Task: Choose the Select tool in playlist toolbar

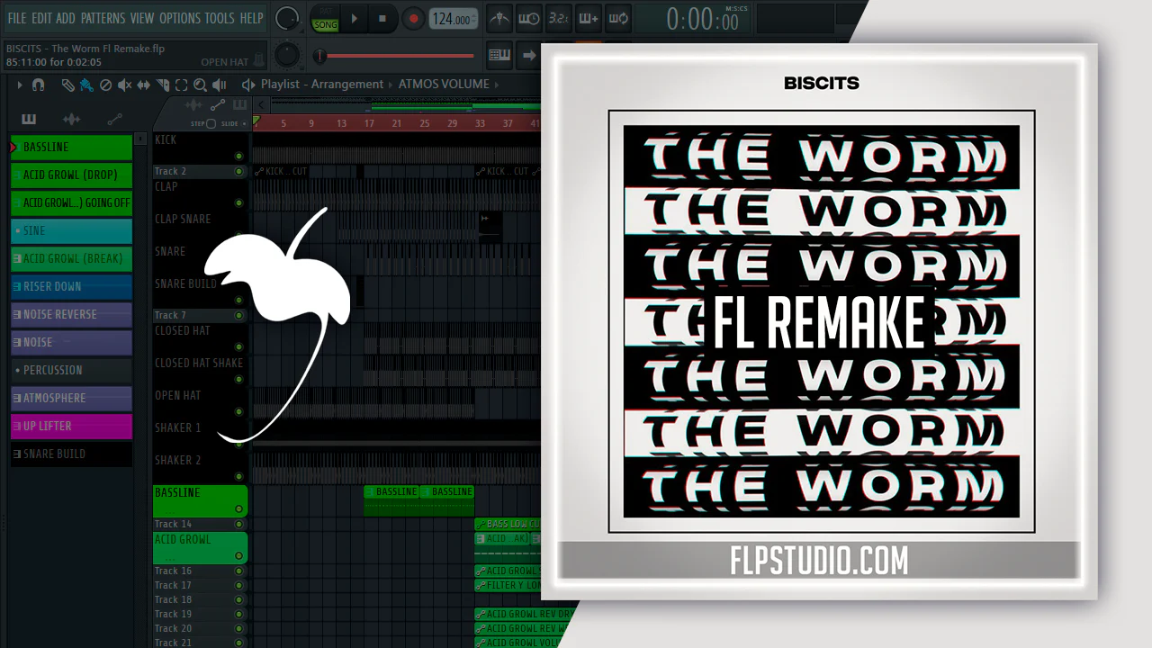Action: click(x=181, y=85)
